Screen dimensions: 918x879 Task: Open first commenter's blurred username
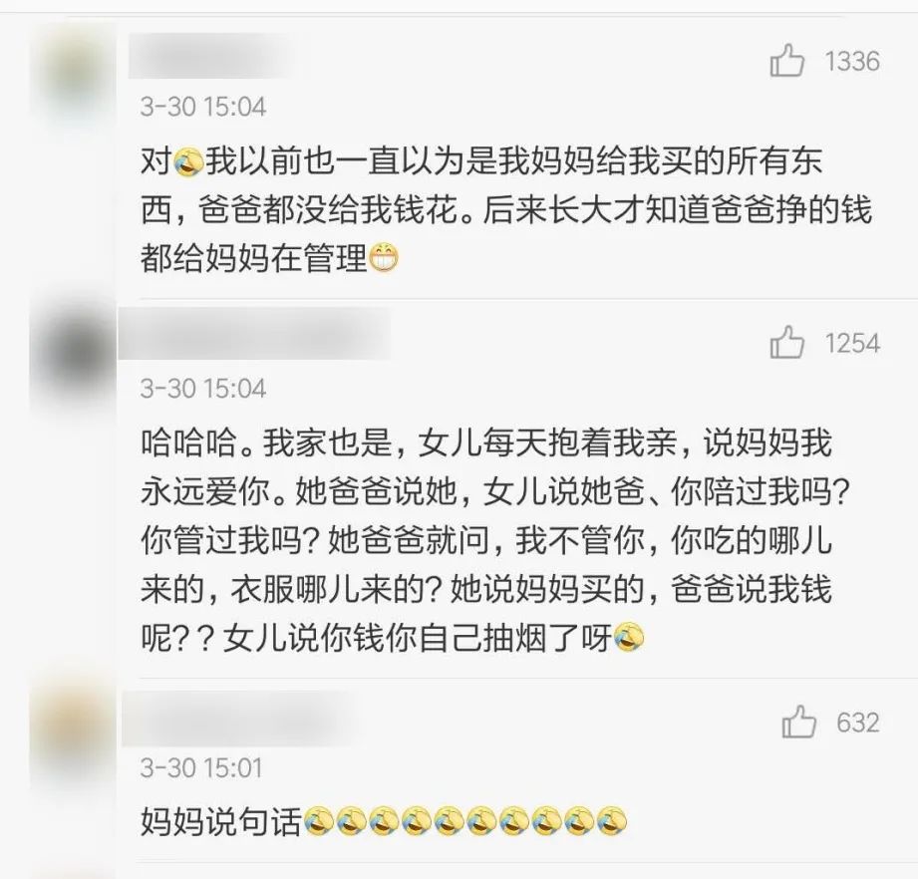point(209,56)
